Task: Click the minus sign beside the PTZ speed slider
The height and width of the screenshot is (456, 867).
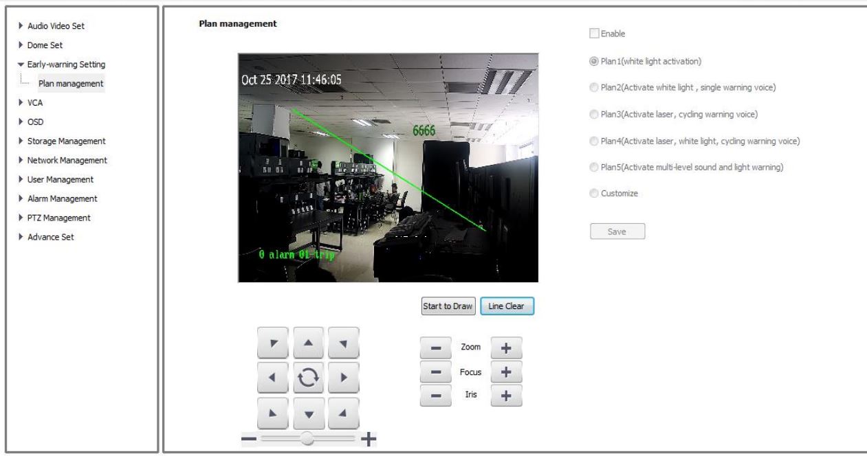Action: [249, 438]
